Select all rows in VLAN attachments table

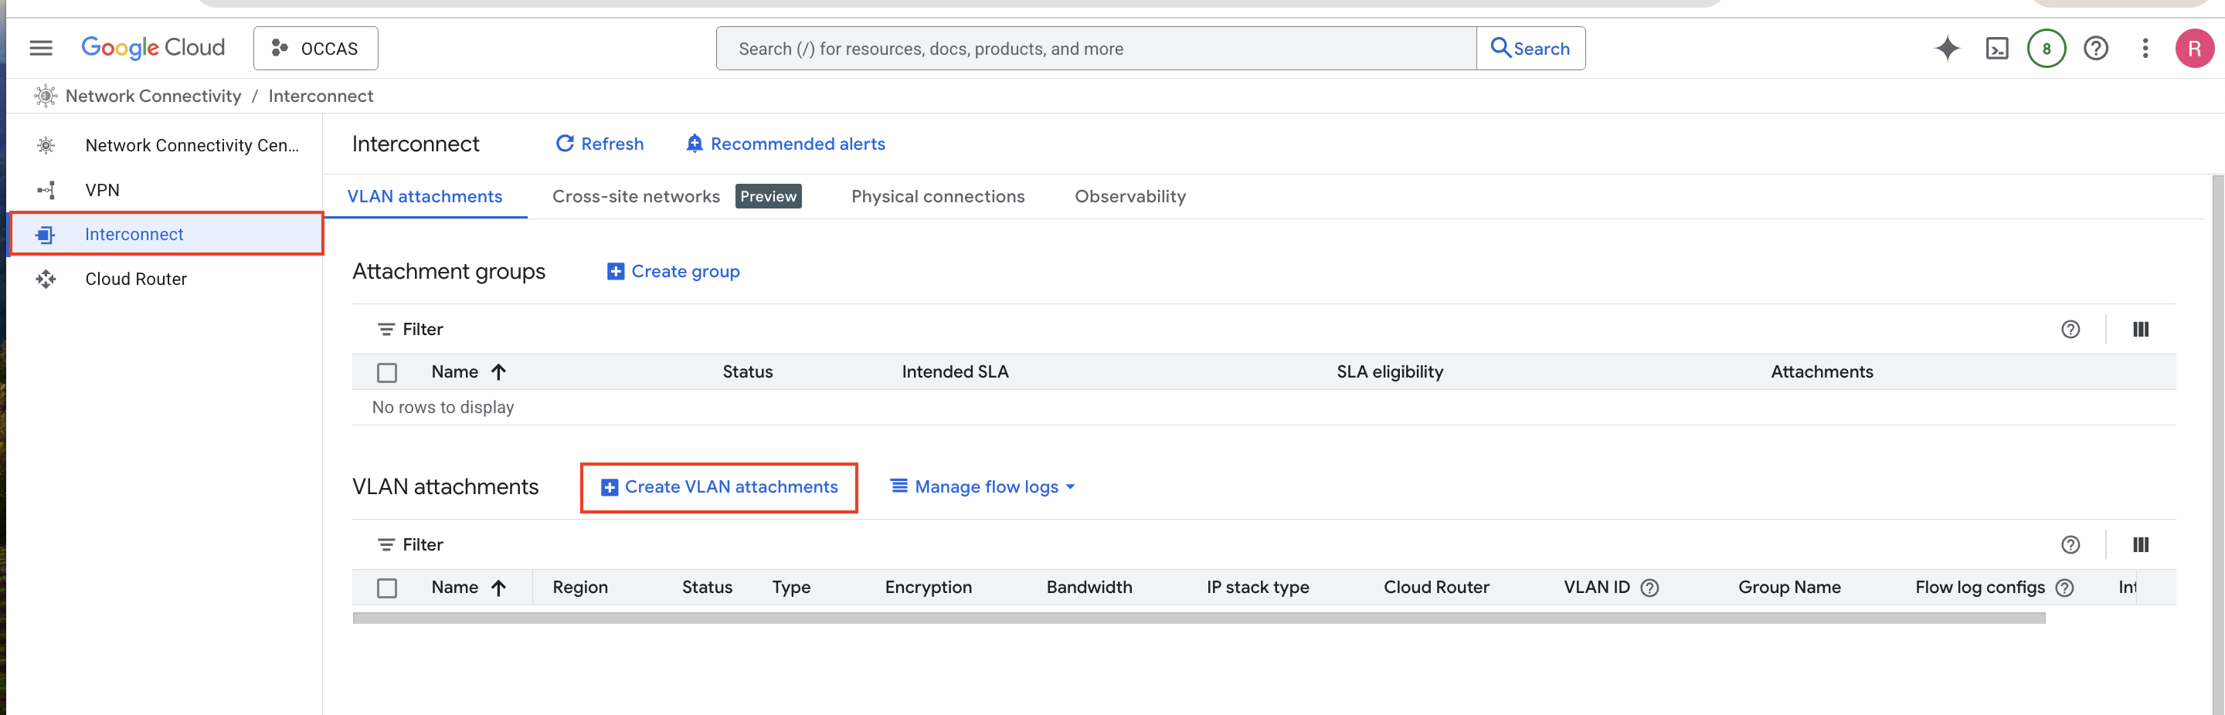(387, 588)
